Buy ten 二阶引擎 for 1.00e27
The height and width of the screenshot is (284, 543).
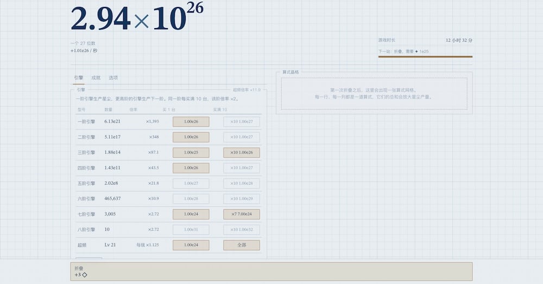click(242, 137)
